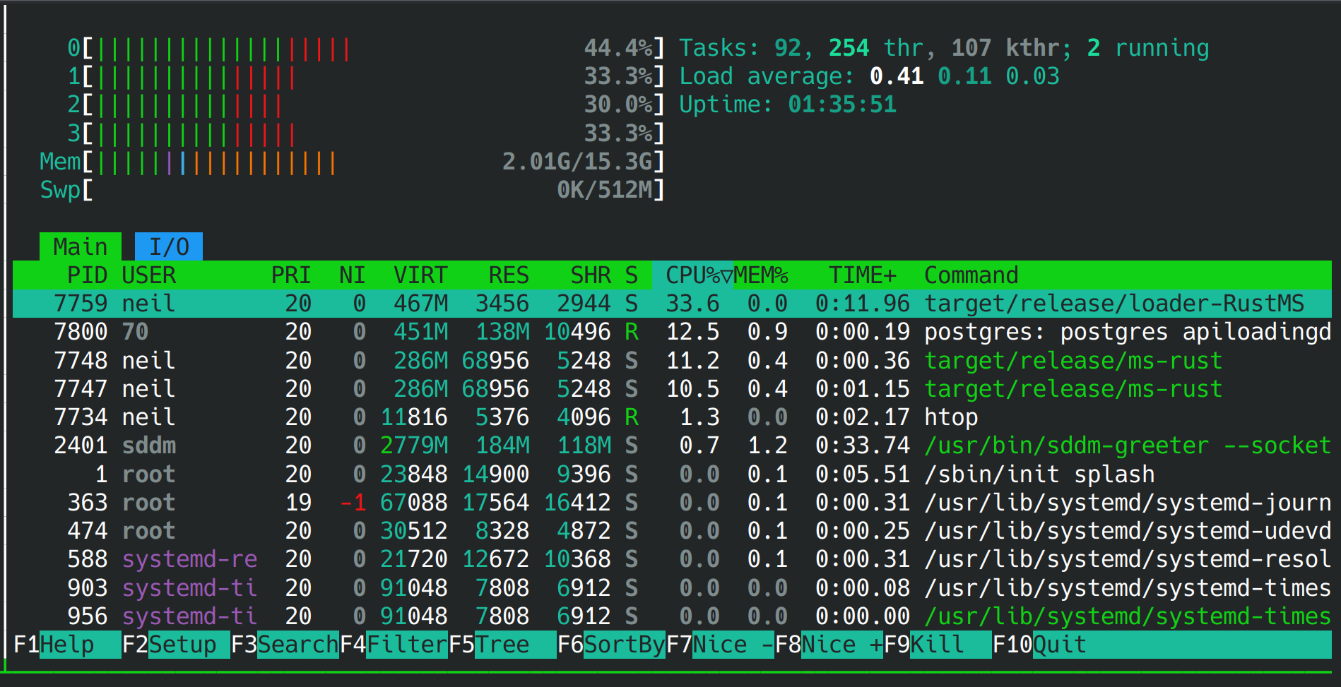
Task: Toggle sort direction on the CPU% column
Action: (x=692, y=275)
